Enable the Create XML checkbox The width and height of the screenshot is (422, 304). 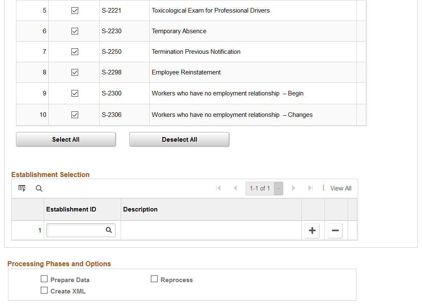[44, 290]
